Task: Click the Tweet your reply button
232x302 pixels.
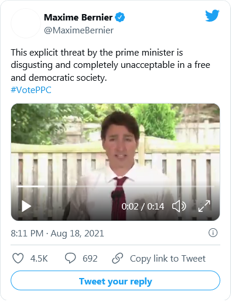Action: click(x=115, y=280)
